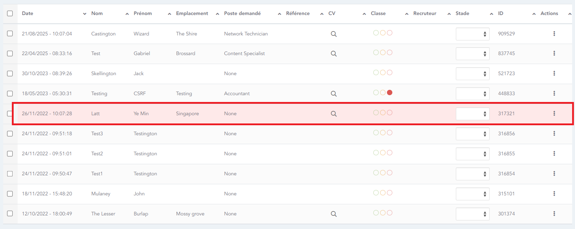Sort by Poste demandé column header
The width and height of the screenshot is (575, 229).
[242, 13]
